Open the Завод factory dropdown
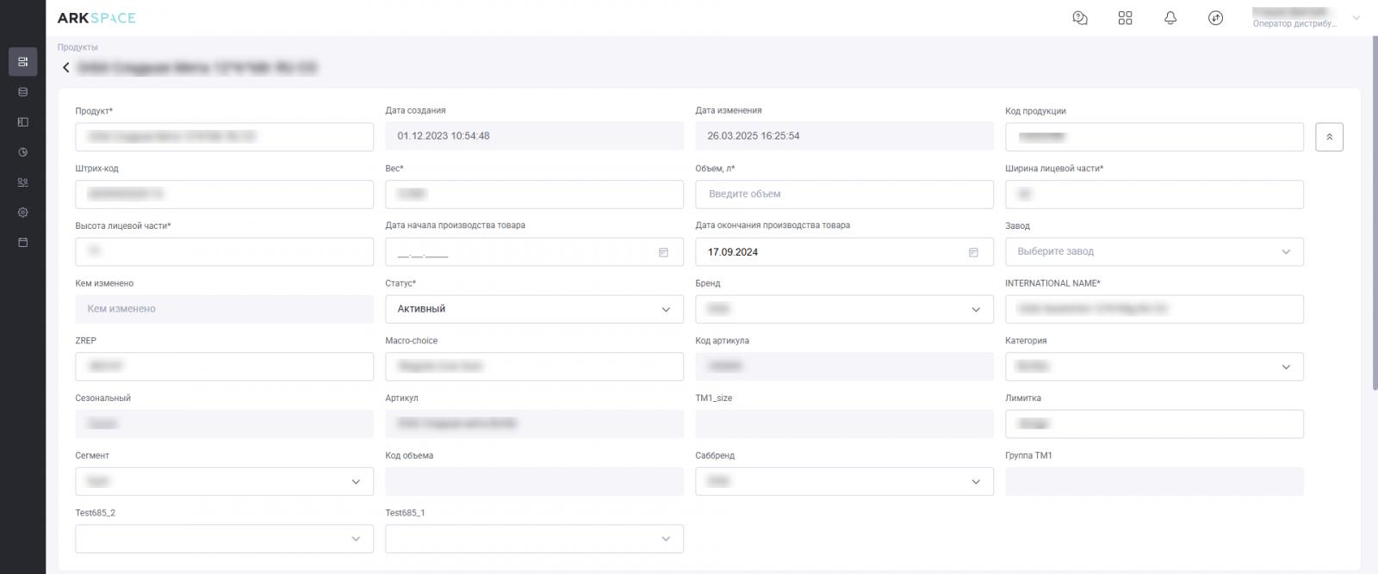This screenshot has width=1378, height=574. 1154,252
